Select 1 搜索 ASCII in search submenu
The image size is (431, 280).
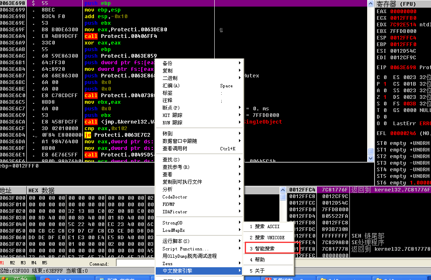point(268,227)
